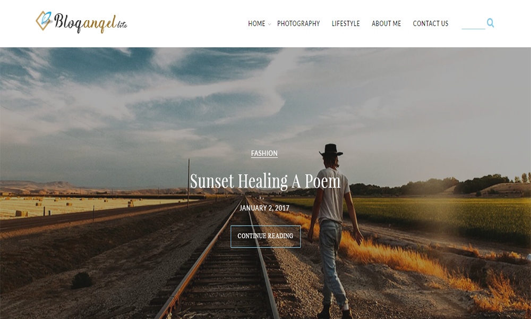Open the HOME menu item
The image size is (531, 319).
click(256, 23)
